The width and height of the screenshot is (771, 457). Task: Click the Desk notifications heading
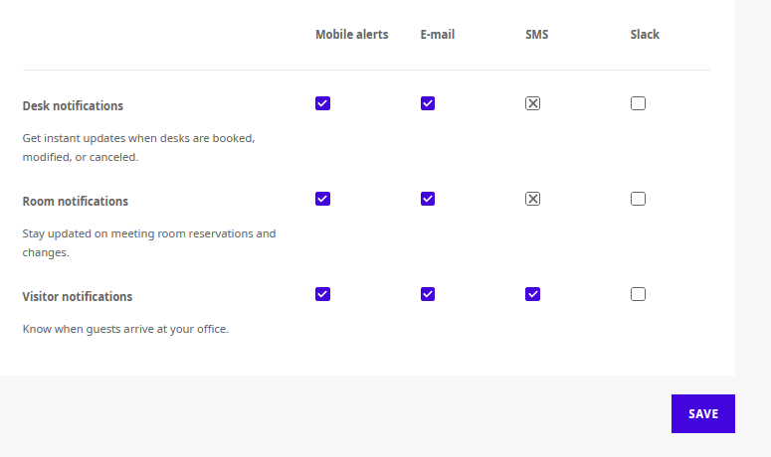click(x=73, y=106)
